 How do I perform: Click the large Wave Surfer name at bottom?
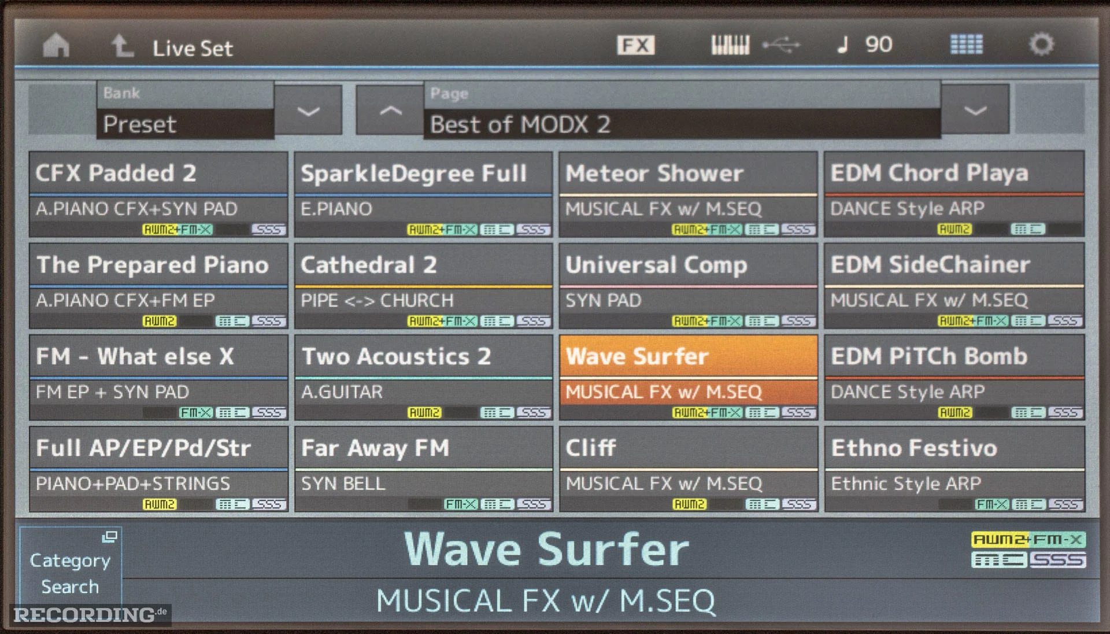click(546, 549)
